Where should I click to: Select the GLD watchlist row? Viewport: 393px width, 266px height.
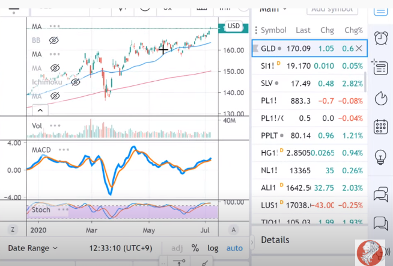309,48
